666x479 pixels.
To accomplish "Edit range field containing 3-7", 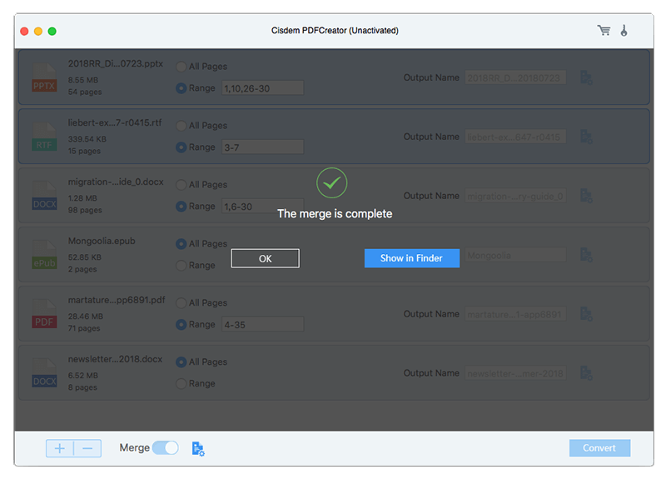I will 262,147.
